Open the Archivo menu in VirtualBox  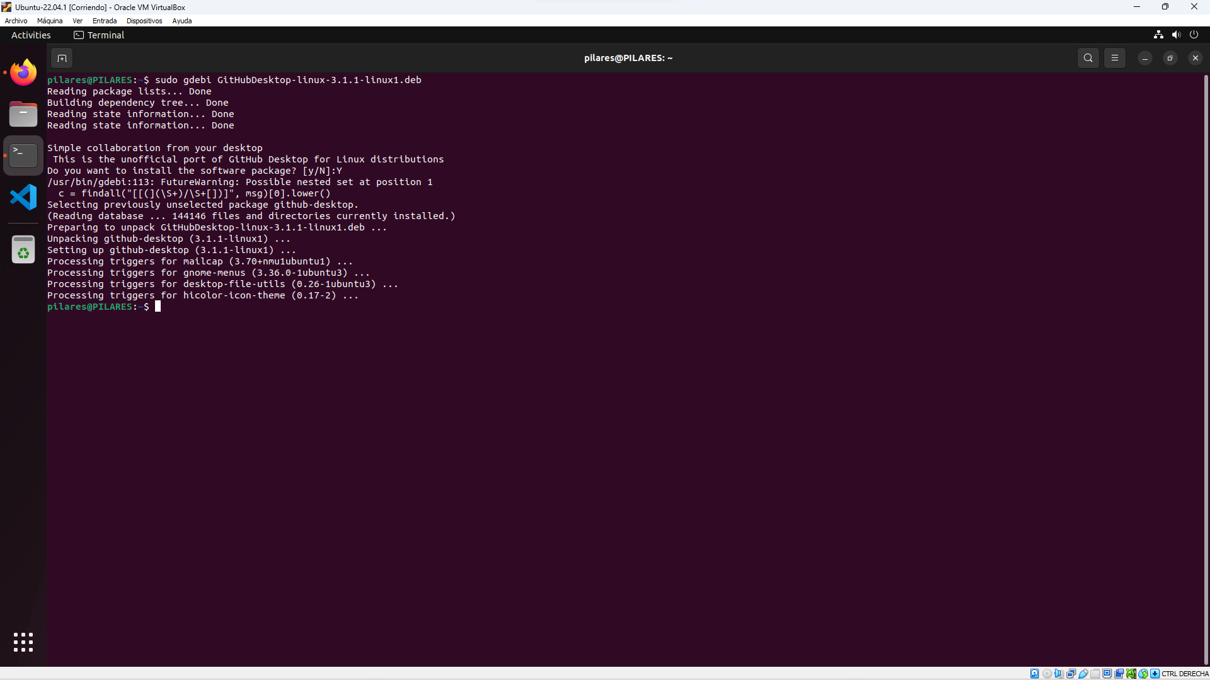click(x=16, y=21)
